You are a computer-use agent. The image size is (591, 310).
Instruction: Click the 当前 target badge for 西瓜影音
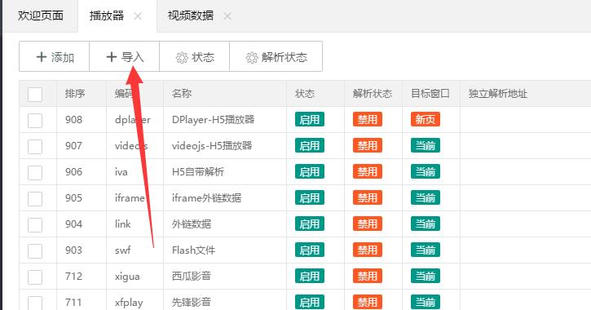point(426,276)
